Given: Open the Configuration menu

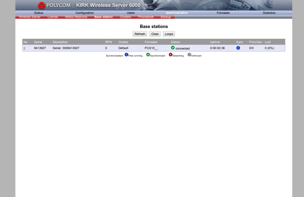Looking at the screenshot, I should 84,13.
